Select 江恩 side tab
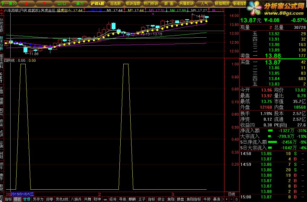Image resolution: width=307 pixels, height=202 pixels. coord(2,90)
